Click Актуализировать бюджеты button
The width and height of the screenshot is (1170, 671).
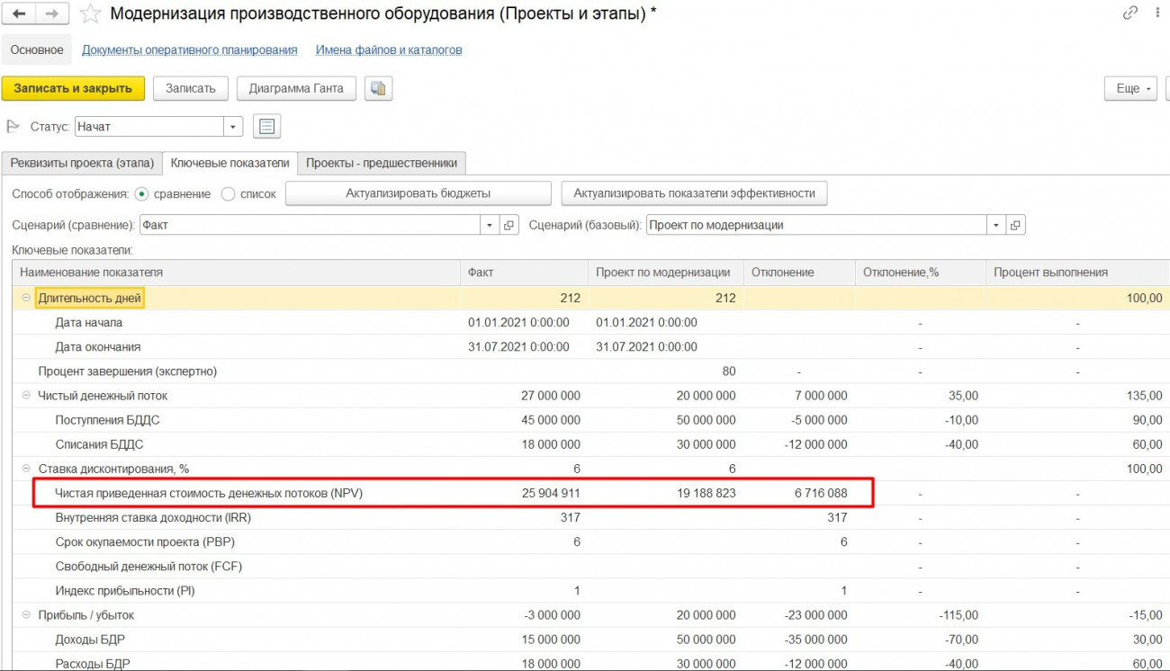tap(418, 193)
